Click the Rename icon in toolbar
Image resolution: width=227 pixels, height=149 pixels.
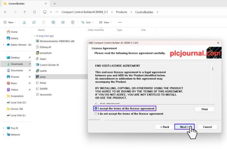point(53,22)
